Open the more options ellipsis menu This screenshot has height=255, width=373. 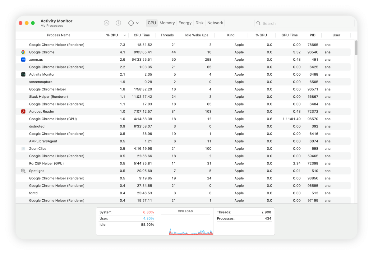pyautogui.click(x=131, y=23)
